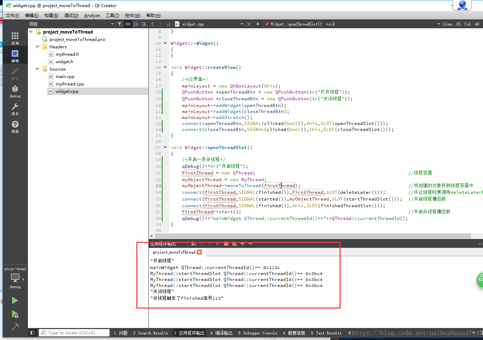This screenshot has width=483, height=340.
Task: Open mythread.h in project tree
Action: 67,54
